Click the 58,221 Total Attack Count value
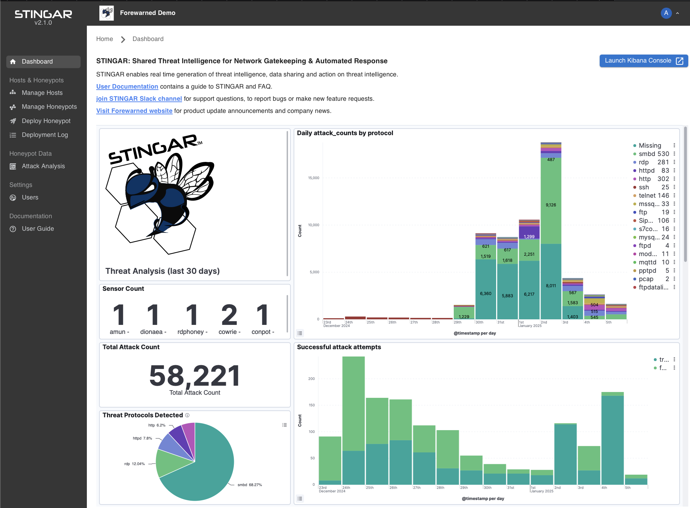 [x=195, y=376]
